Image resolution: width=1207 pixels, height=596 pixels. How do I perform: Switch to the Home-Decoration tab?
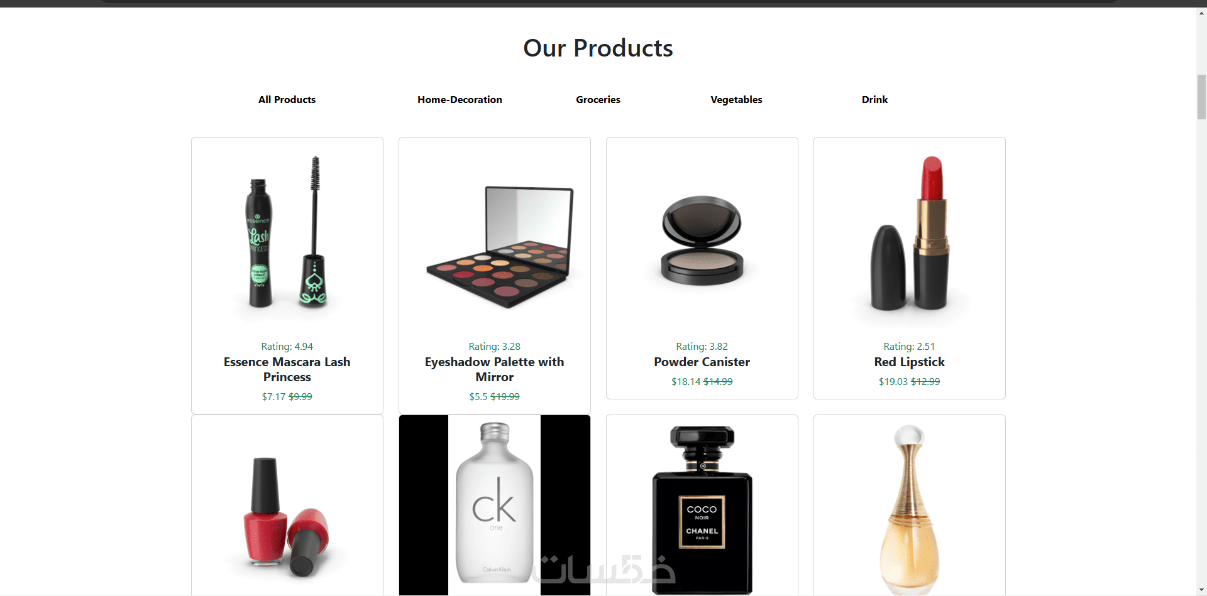click(460, 99)
